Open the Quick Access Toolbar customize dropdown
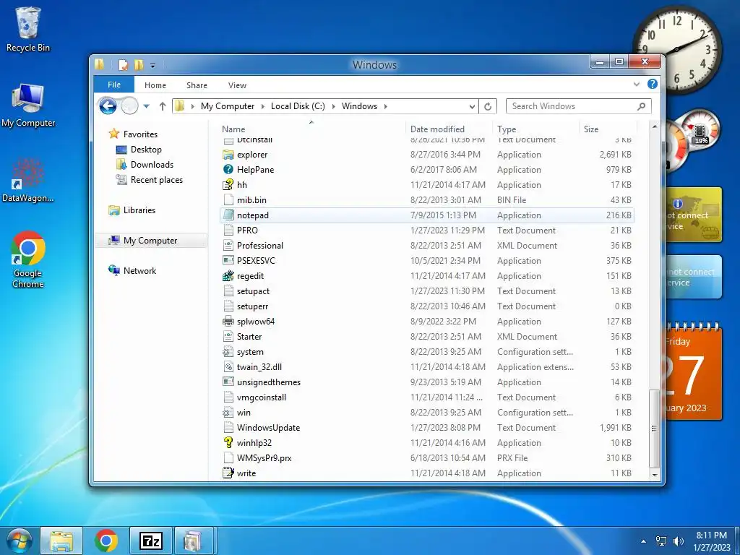Image resolution: width=740 pixels, height=555 pixels. click(152, 66)
